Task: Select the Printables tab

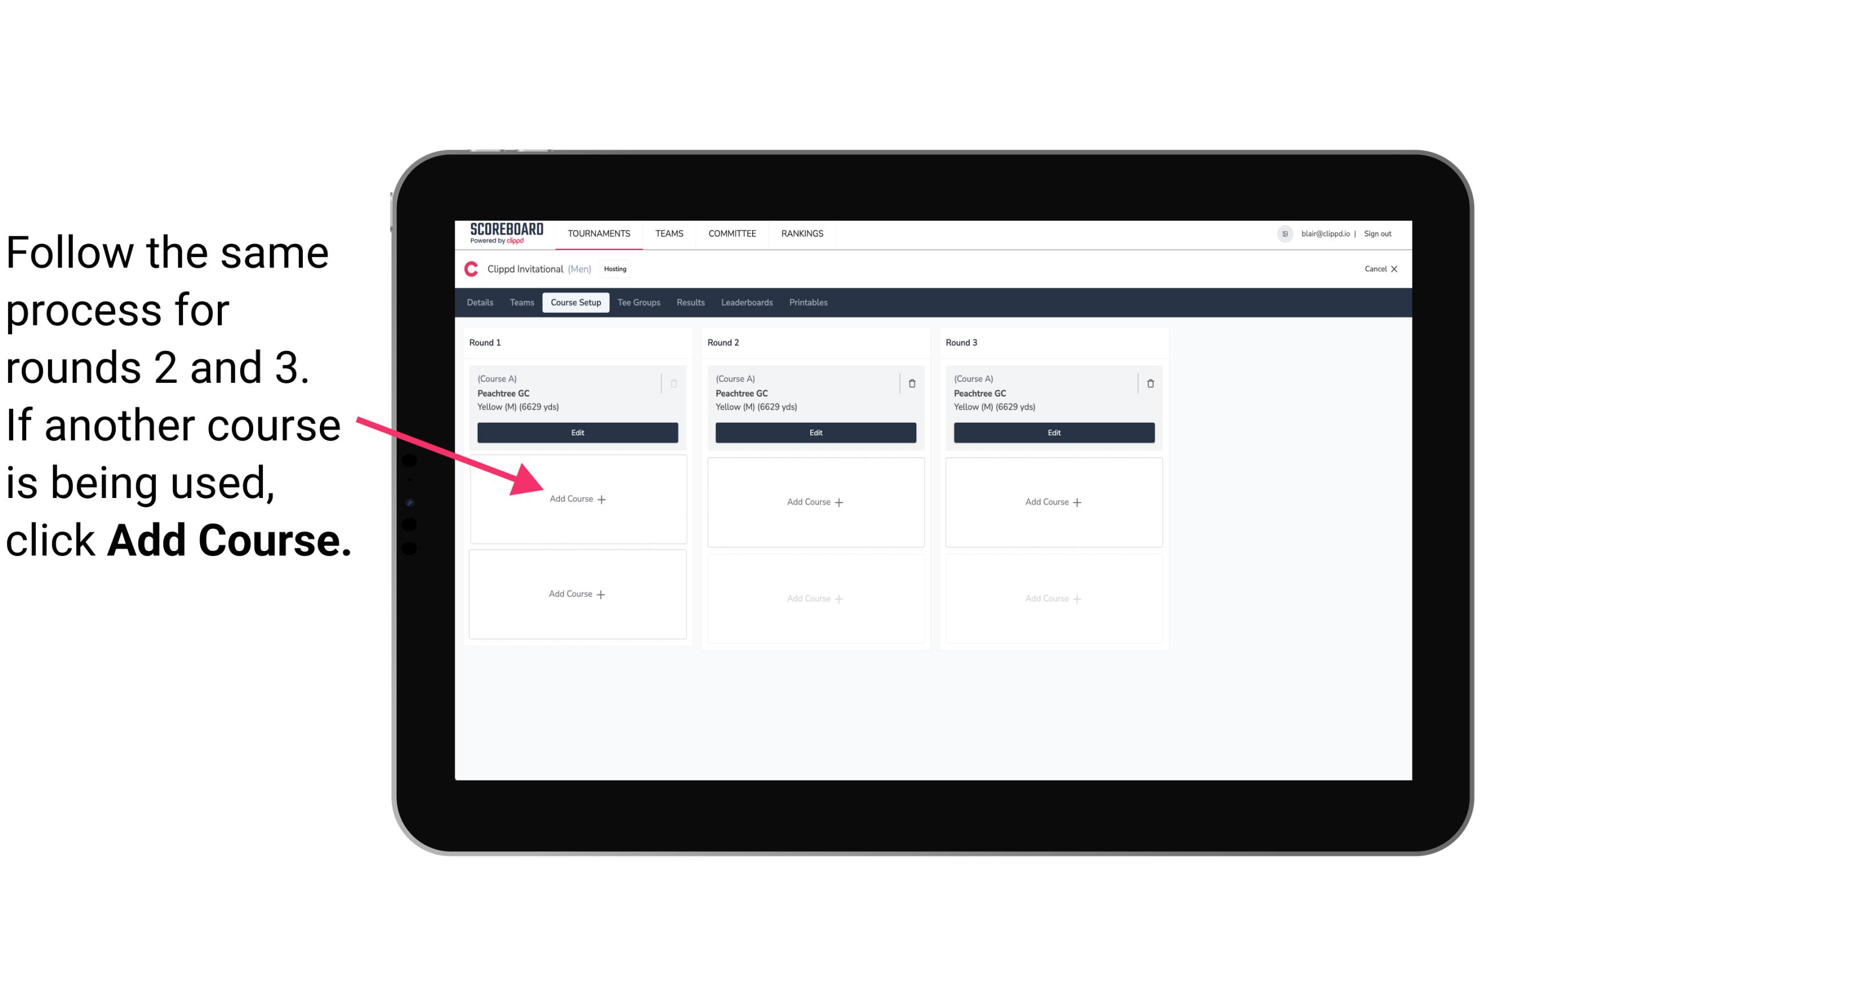Action: [809, 302]
